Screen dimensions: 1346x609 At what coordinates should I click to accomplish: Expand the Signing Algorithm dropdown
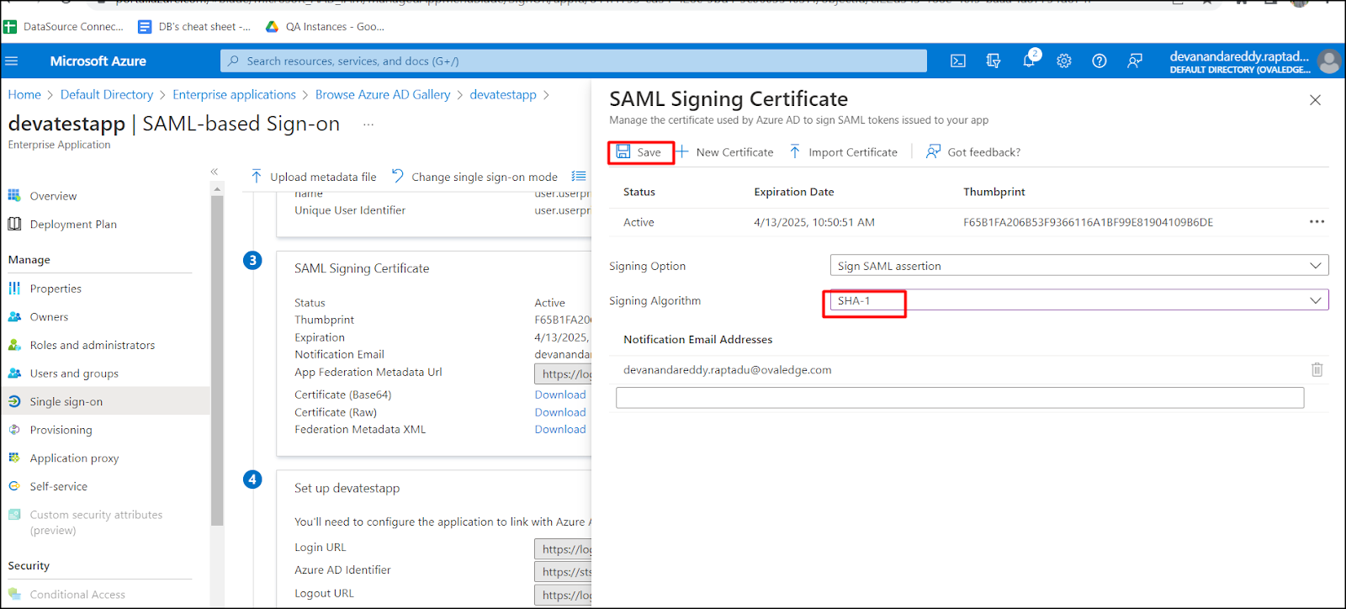coord(1079,300)
